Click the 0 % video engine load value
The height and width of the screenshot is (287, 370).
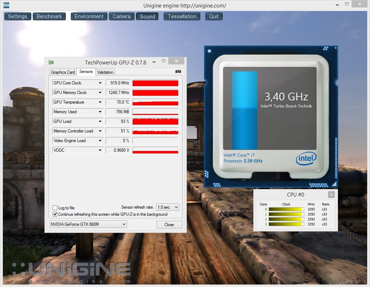[x=118, y=141]
